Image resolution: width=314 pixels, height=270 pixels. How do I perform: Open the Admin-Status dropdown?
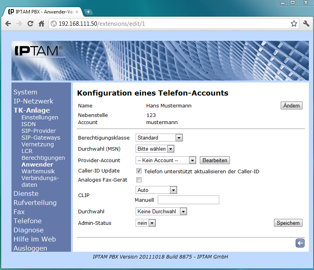[146, 223]
